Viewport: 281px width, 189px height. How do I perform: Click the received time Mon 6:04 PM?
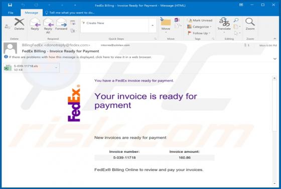pos(268,45)
